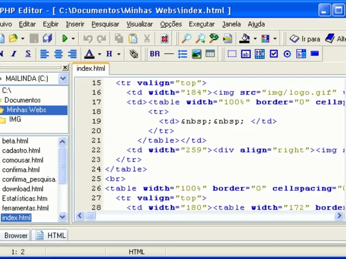Viewport: 346px width, 259px height.
Task: Open the Opções menu
Action: [x=171, y=24]
